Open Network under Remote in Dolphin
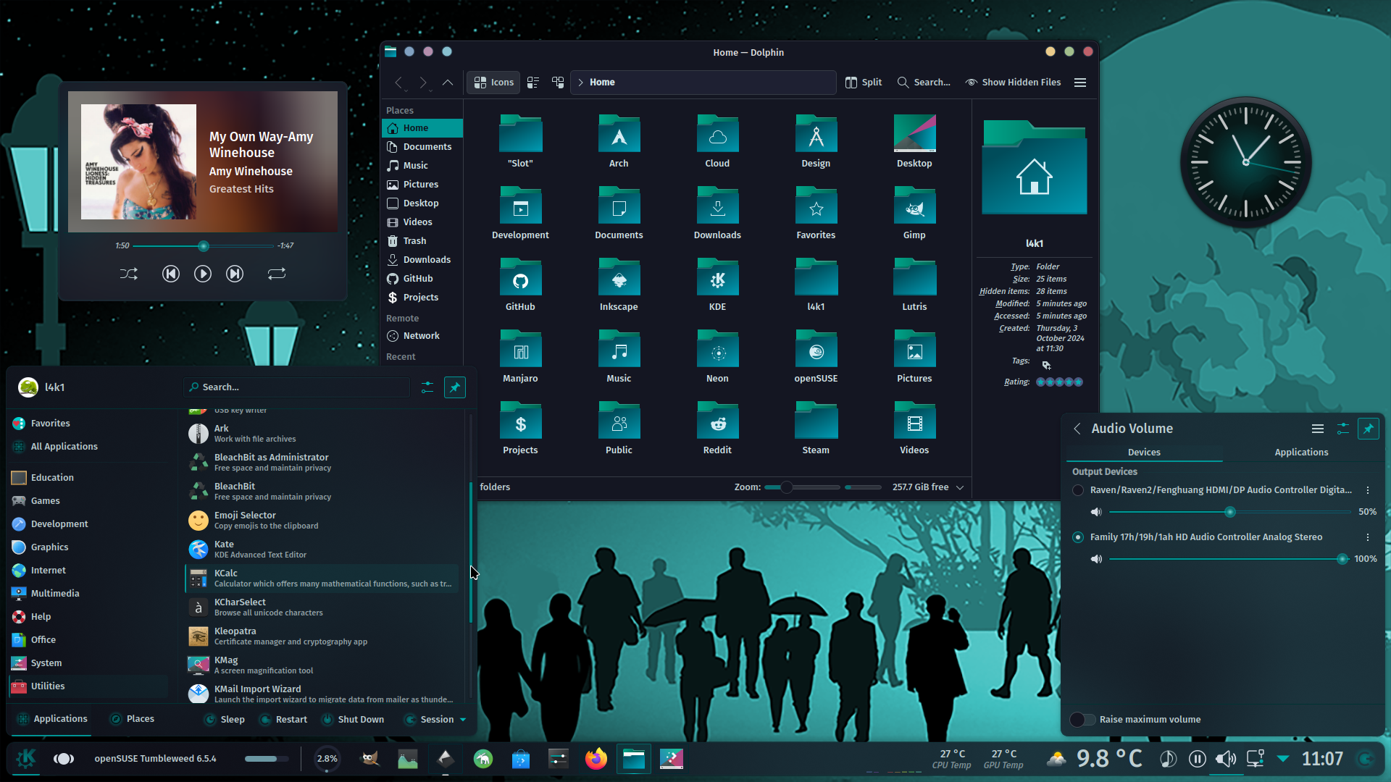The image size is (1391, 782). point(422,336)
